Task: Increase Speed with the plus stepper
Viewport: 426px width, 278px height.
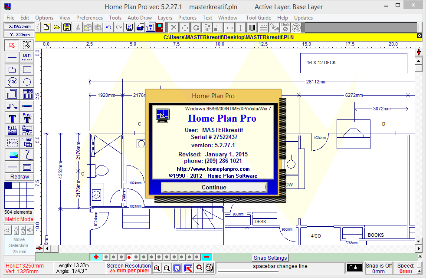Action: point(419,271)
